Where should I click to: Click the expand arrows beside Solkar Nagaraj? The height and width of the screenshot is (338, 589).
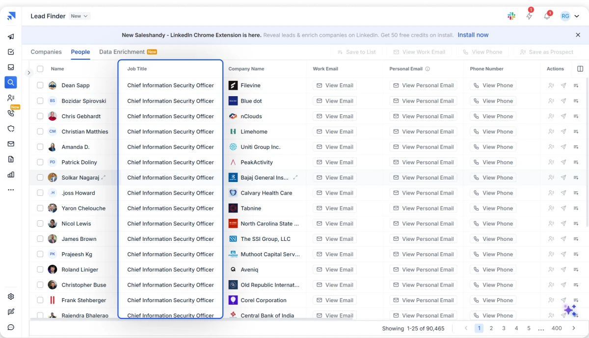coord(103,178)
